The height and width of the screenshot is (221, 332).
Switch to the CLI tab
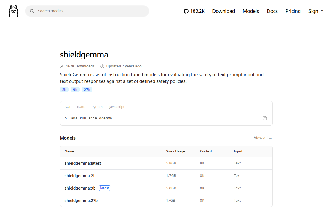tap(68, 107)
